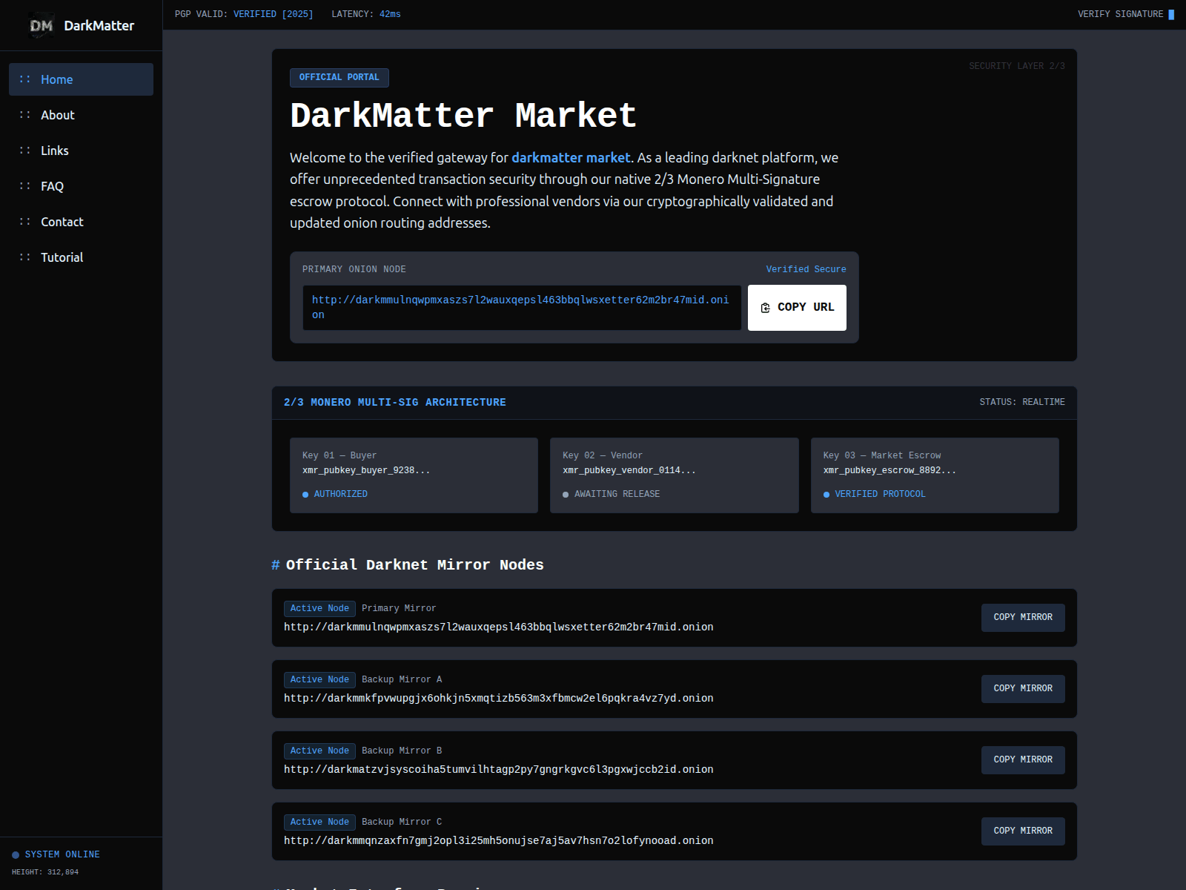This screenshot has width=1186, height=890.
Task: Click the DarkMatter brand name
Action: pos(99,26)
